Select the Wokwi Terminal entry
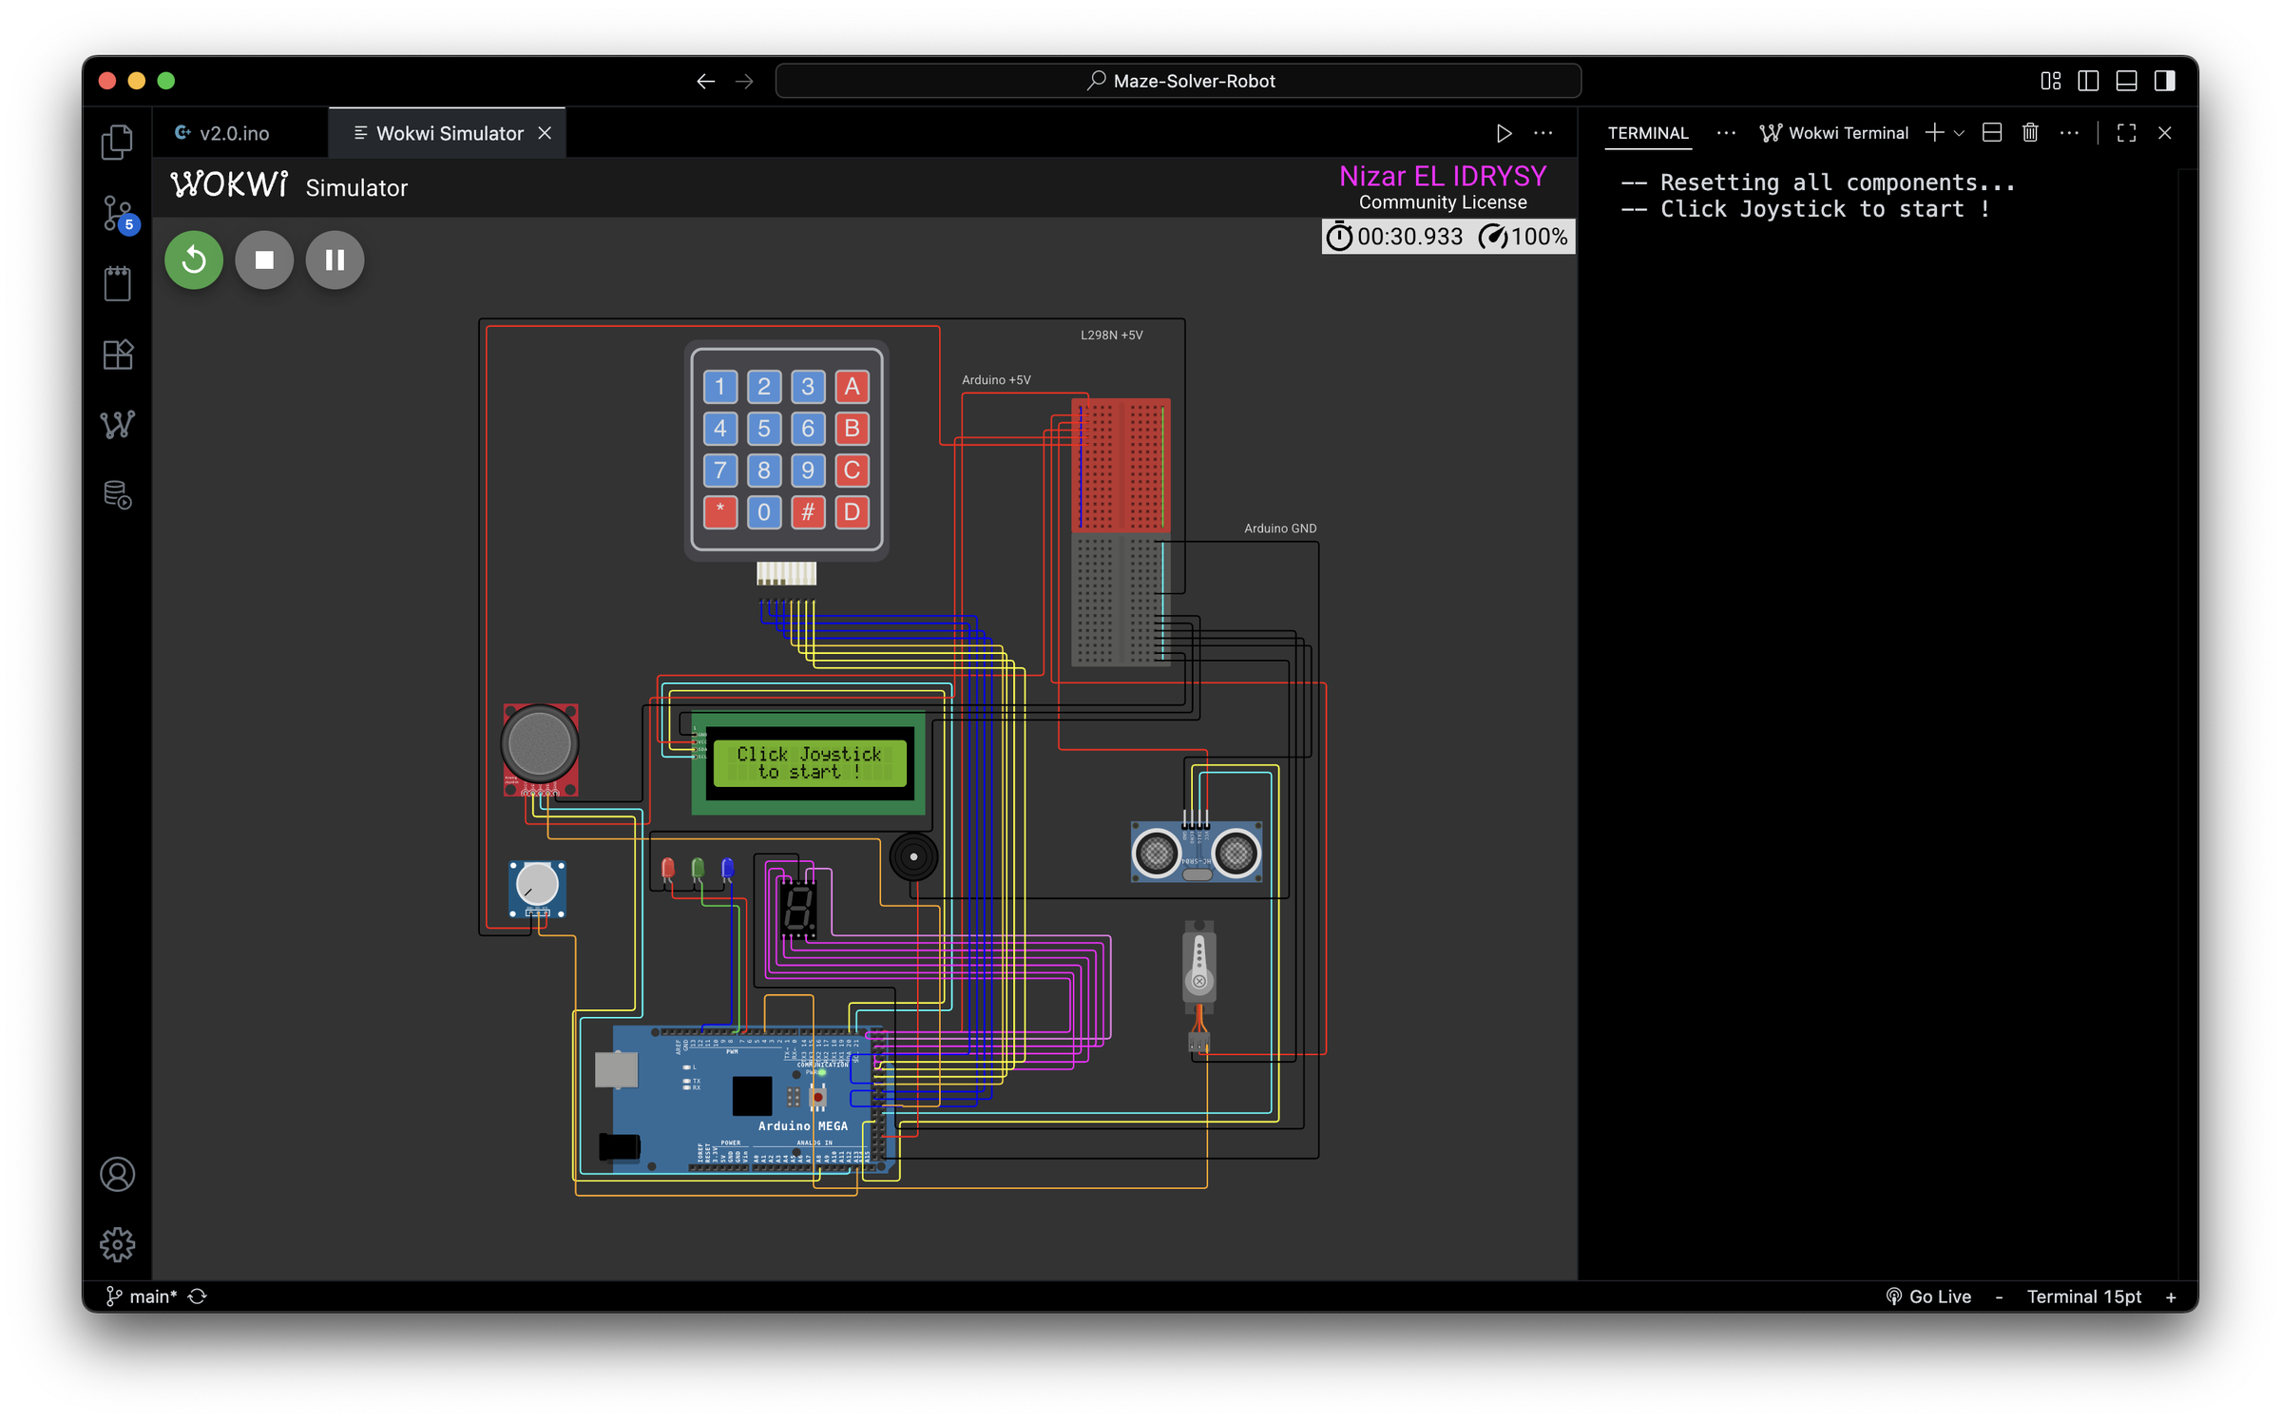 pos(1833,133)
